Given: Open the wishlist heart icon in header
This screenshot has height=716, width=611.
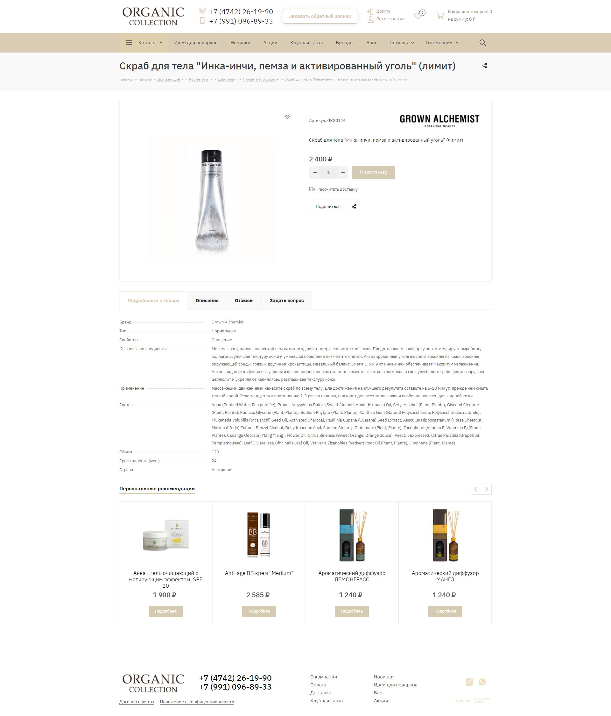Looking at the screenshot, I should (418, 15).
